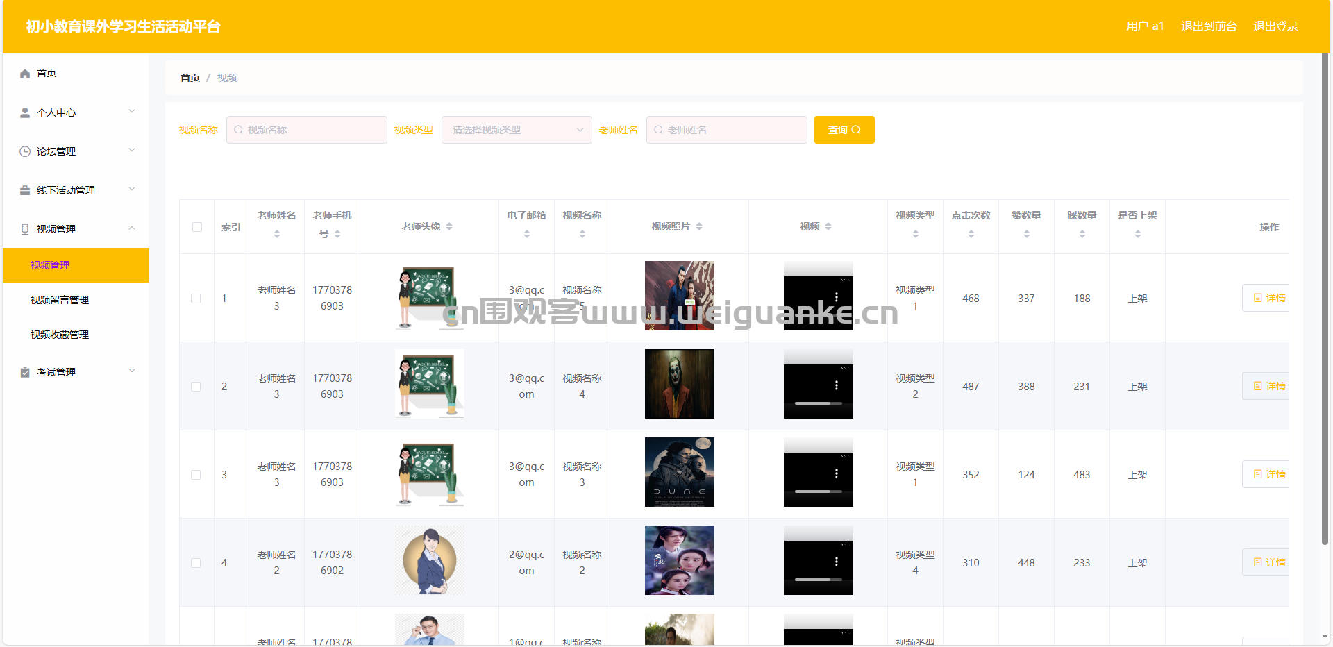Screen dimensions: 1333x647
Task: Sort by 电子邮箱 column arrows
Action: click(x=527, y=235)
